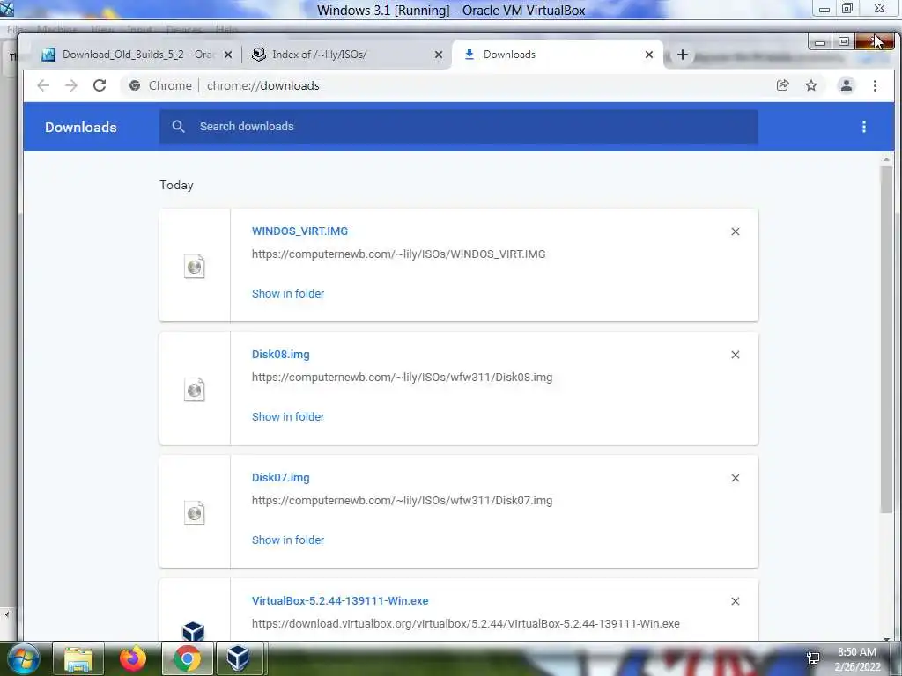Screen dimensions: 902x676
Task: Restore down the Chrome window
Action: point(843,42)
